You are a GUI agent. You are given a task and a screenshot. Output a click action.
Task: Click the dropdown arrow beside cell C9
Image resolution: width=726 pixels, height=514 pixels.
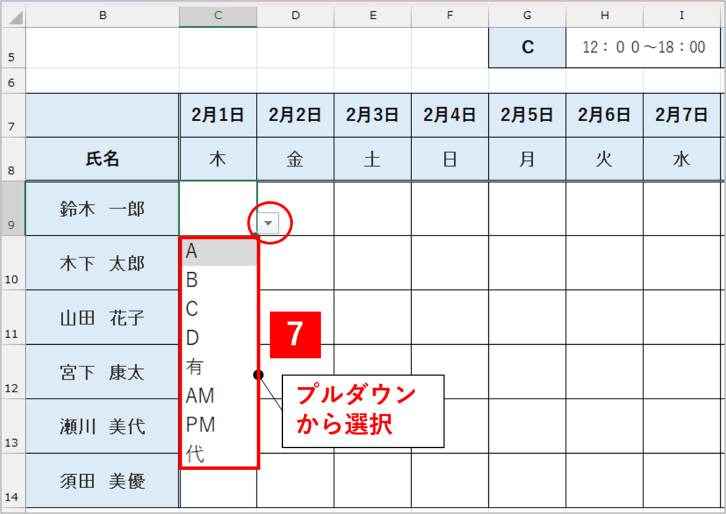pyautogui.click(x=268, y=223)
